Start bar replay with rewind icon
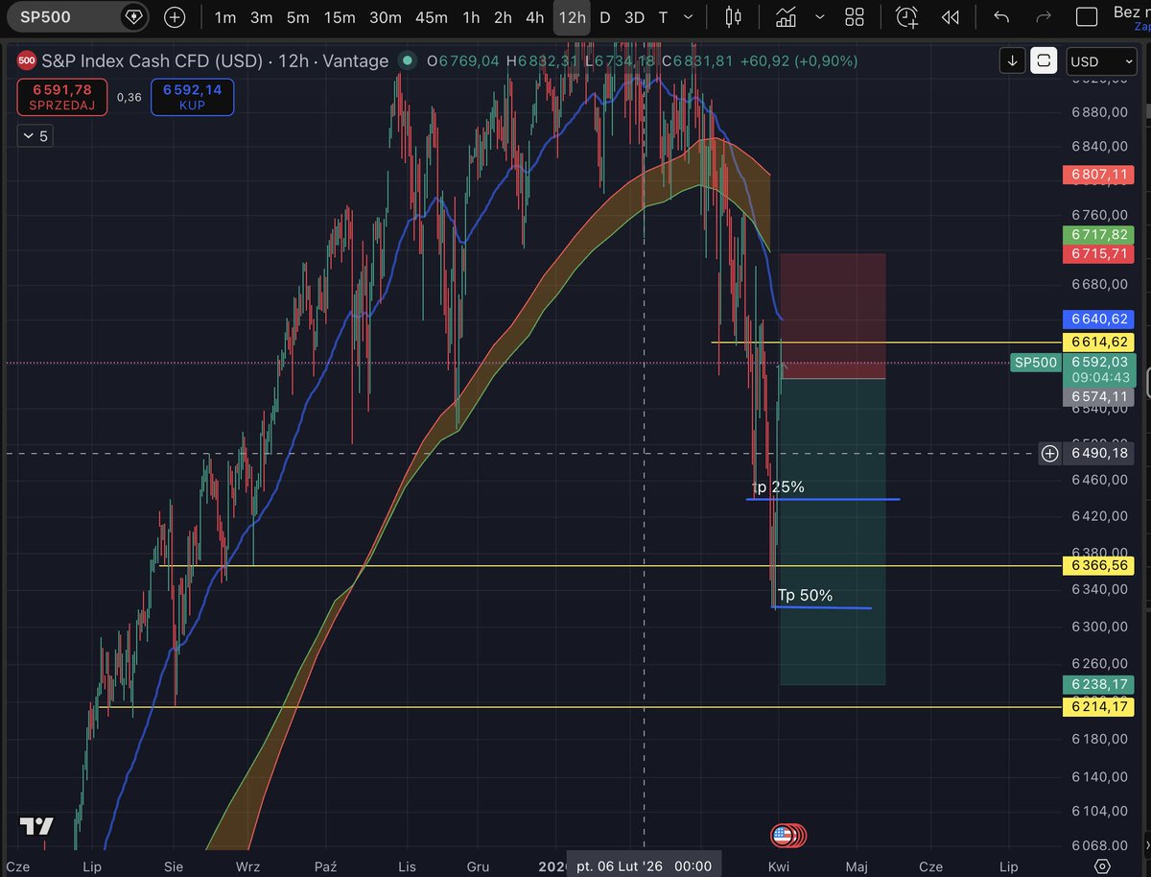This screenshot has height=877, width=1151. pyautogui.click(x=951, y=17)
